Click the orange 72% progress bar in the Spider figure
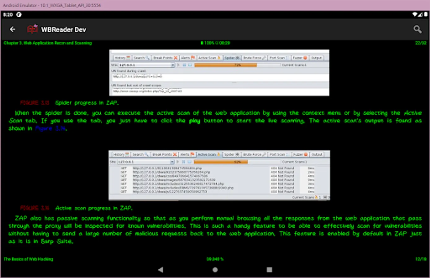 (226, 65)
